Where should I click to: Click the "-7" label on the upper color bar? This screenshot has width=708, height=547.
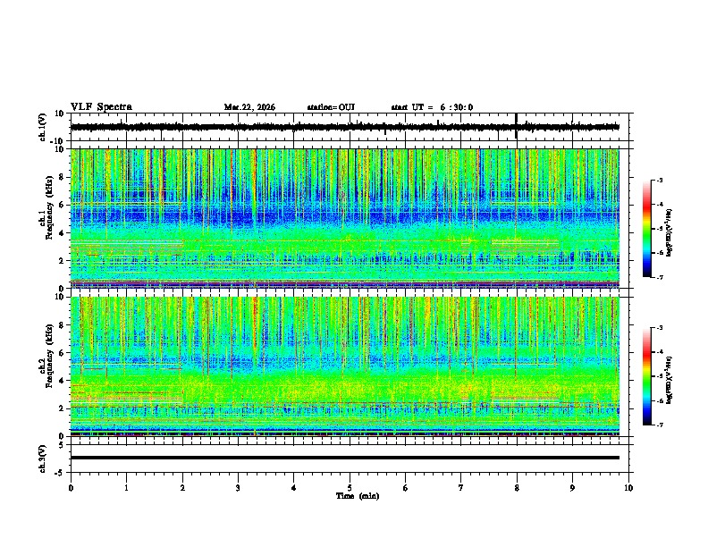pos(659,277)
